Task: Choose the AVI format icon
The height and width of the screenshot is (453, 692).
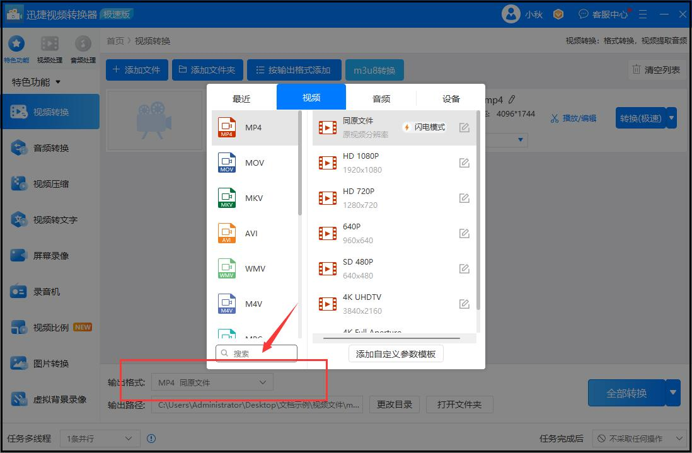Action: (227, 233)
